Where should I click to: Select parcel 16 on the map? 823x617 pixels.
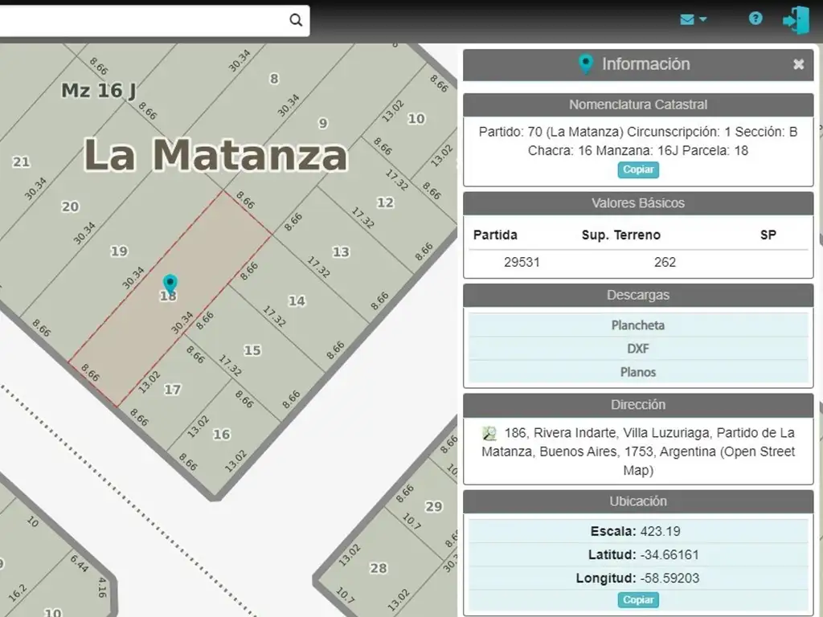click(x=221, y=435)
